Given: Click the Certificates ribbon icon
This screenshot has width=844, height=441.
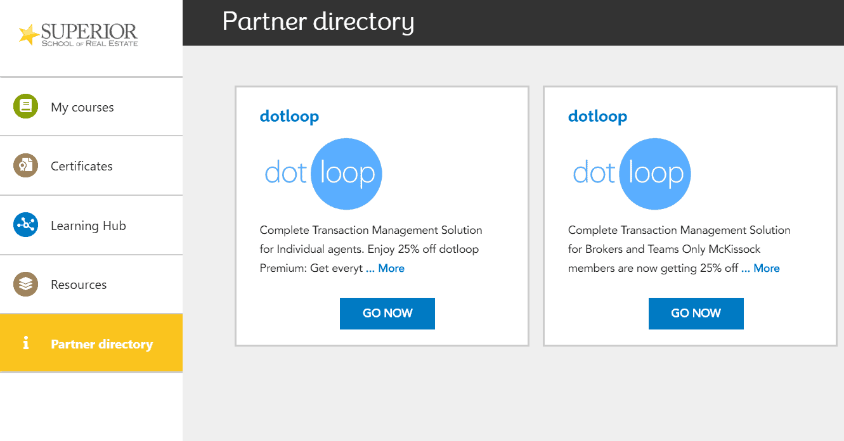Looking at the screenshot, I should pos(25,166).
